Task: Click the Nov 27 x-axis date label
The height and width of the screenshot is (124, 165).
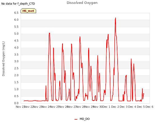Action: pyautogui.click(x=72, y=107)
